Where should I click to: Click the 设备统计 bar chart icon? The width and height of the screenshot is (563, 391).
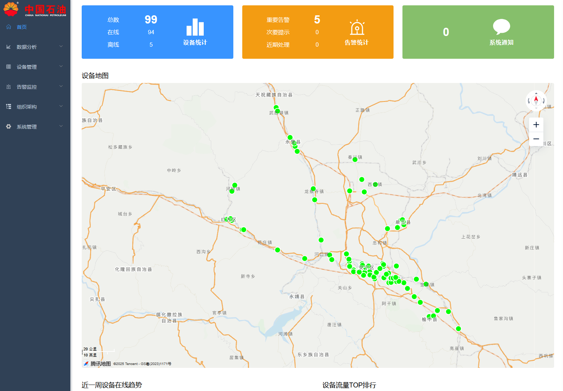point(195,27)
